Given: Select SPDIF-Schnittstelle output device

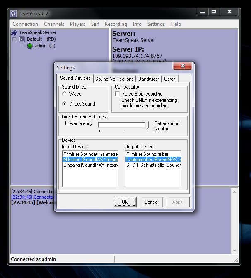Looking at the screenshot, I should [x=153, y=165].
